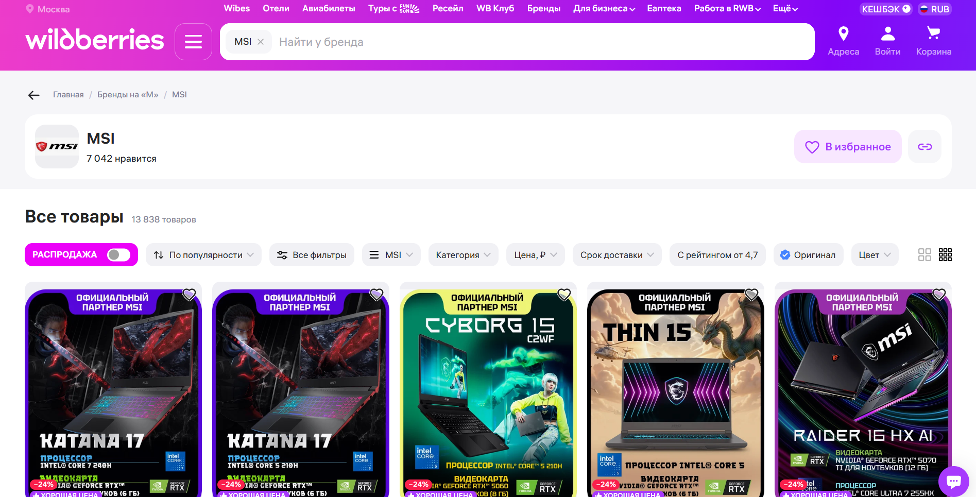Open the По популярности sort dropdown
Image resolution: width=976 pixels, height=497 pixels.
click(x=203, y=255)
